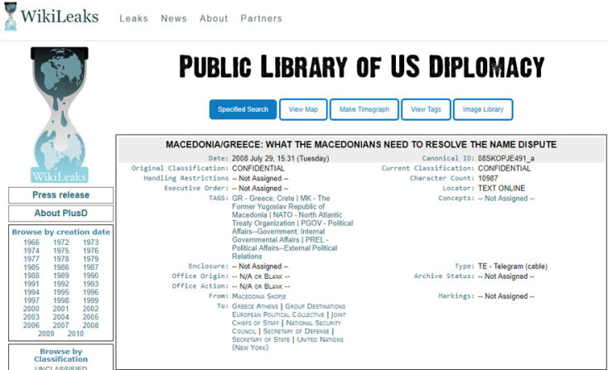Browse cables from year 1997
The height and width of the screenshot is (370, 608).
(31, 300)
